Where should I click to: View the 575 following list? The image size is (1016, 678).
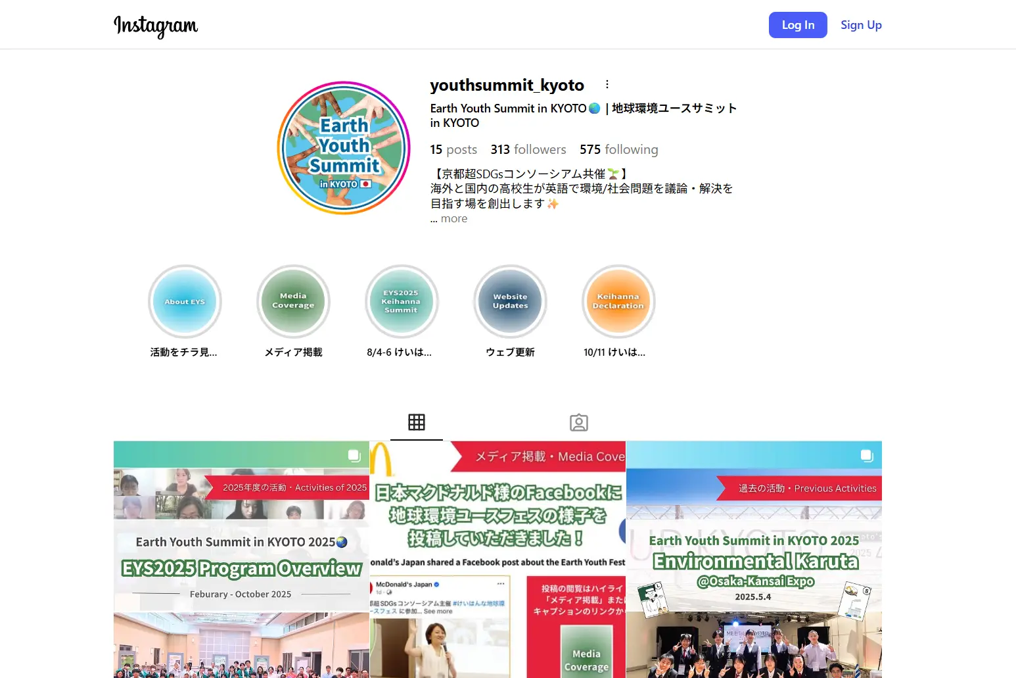click(x=618, y=150)
